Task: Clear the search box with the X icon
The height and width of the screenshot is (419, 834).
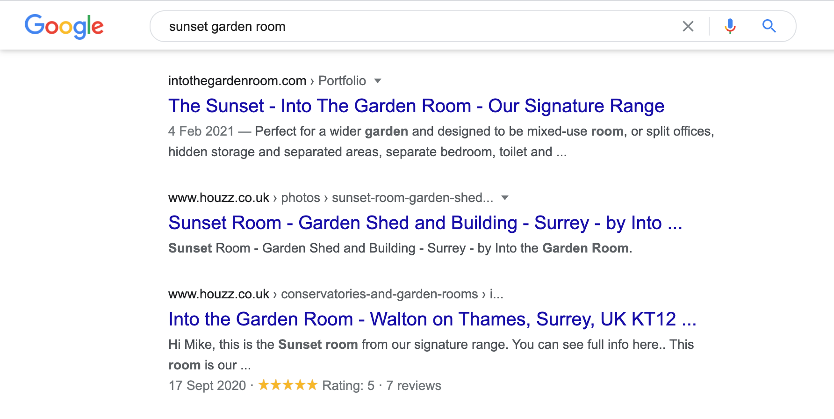Action: [688, 26]
